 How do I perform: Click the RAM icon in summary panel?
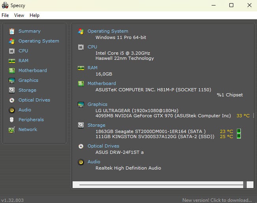(x=81, y=68)
